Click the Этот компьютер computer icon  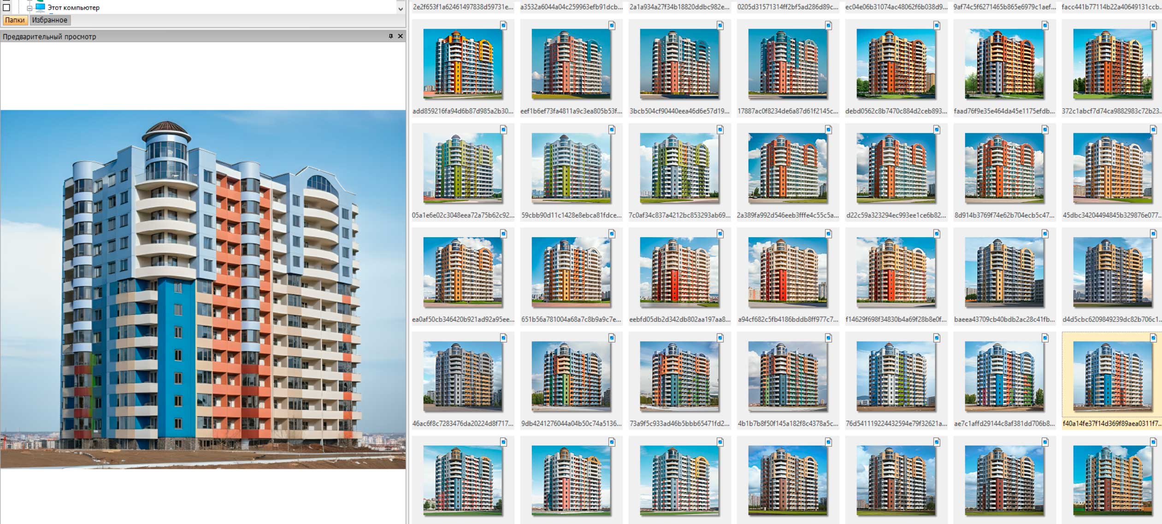(41, 7)
